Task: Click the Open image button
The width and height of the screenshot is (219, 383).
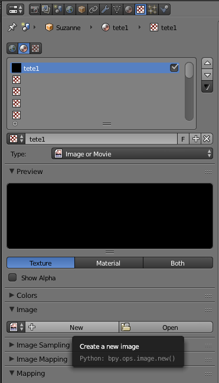Action: click(166, 327)
